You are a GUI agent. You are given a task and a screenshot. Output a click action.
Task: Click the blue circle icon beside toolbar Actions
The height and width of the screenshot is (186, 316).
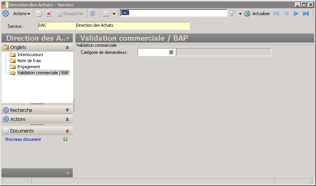coord(6,14)
